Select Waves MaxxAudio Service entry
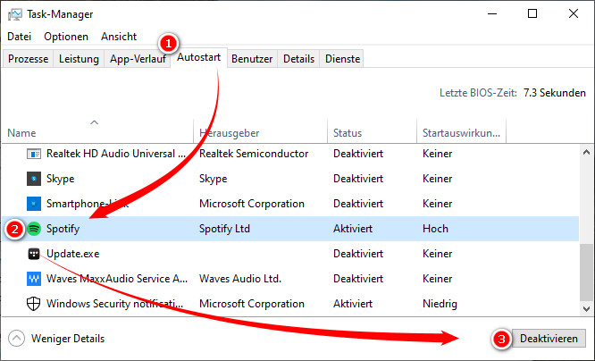595x361 pixels. [x=117, y=279]
